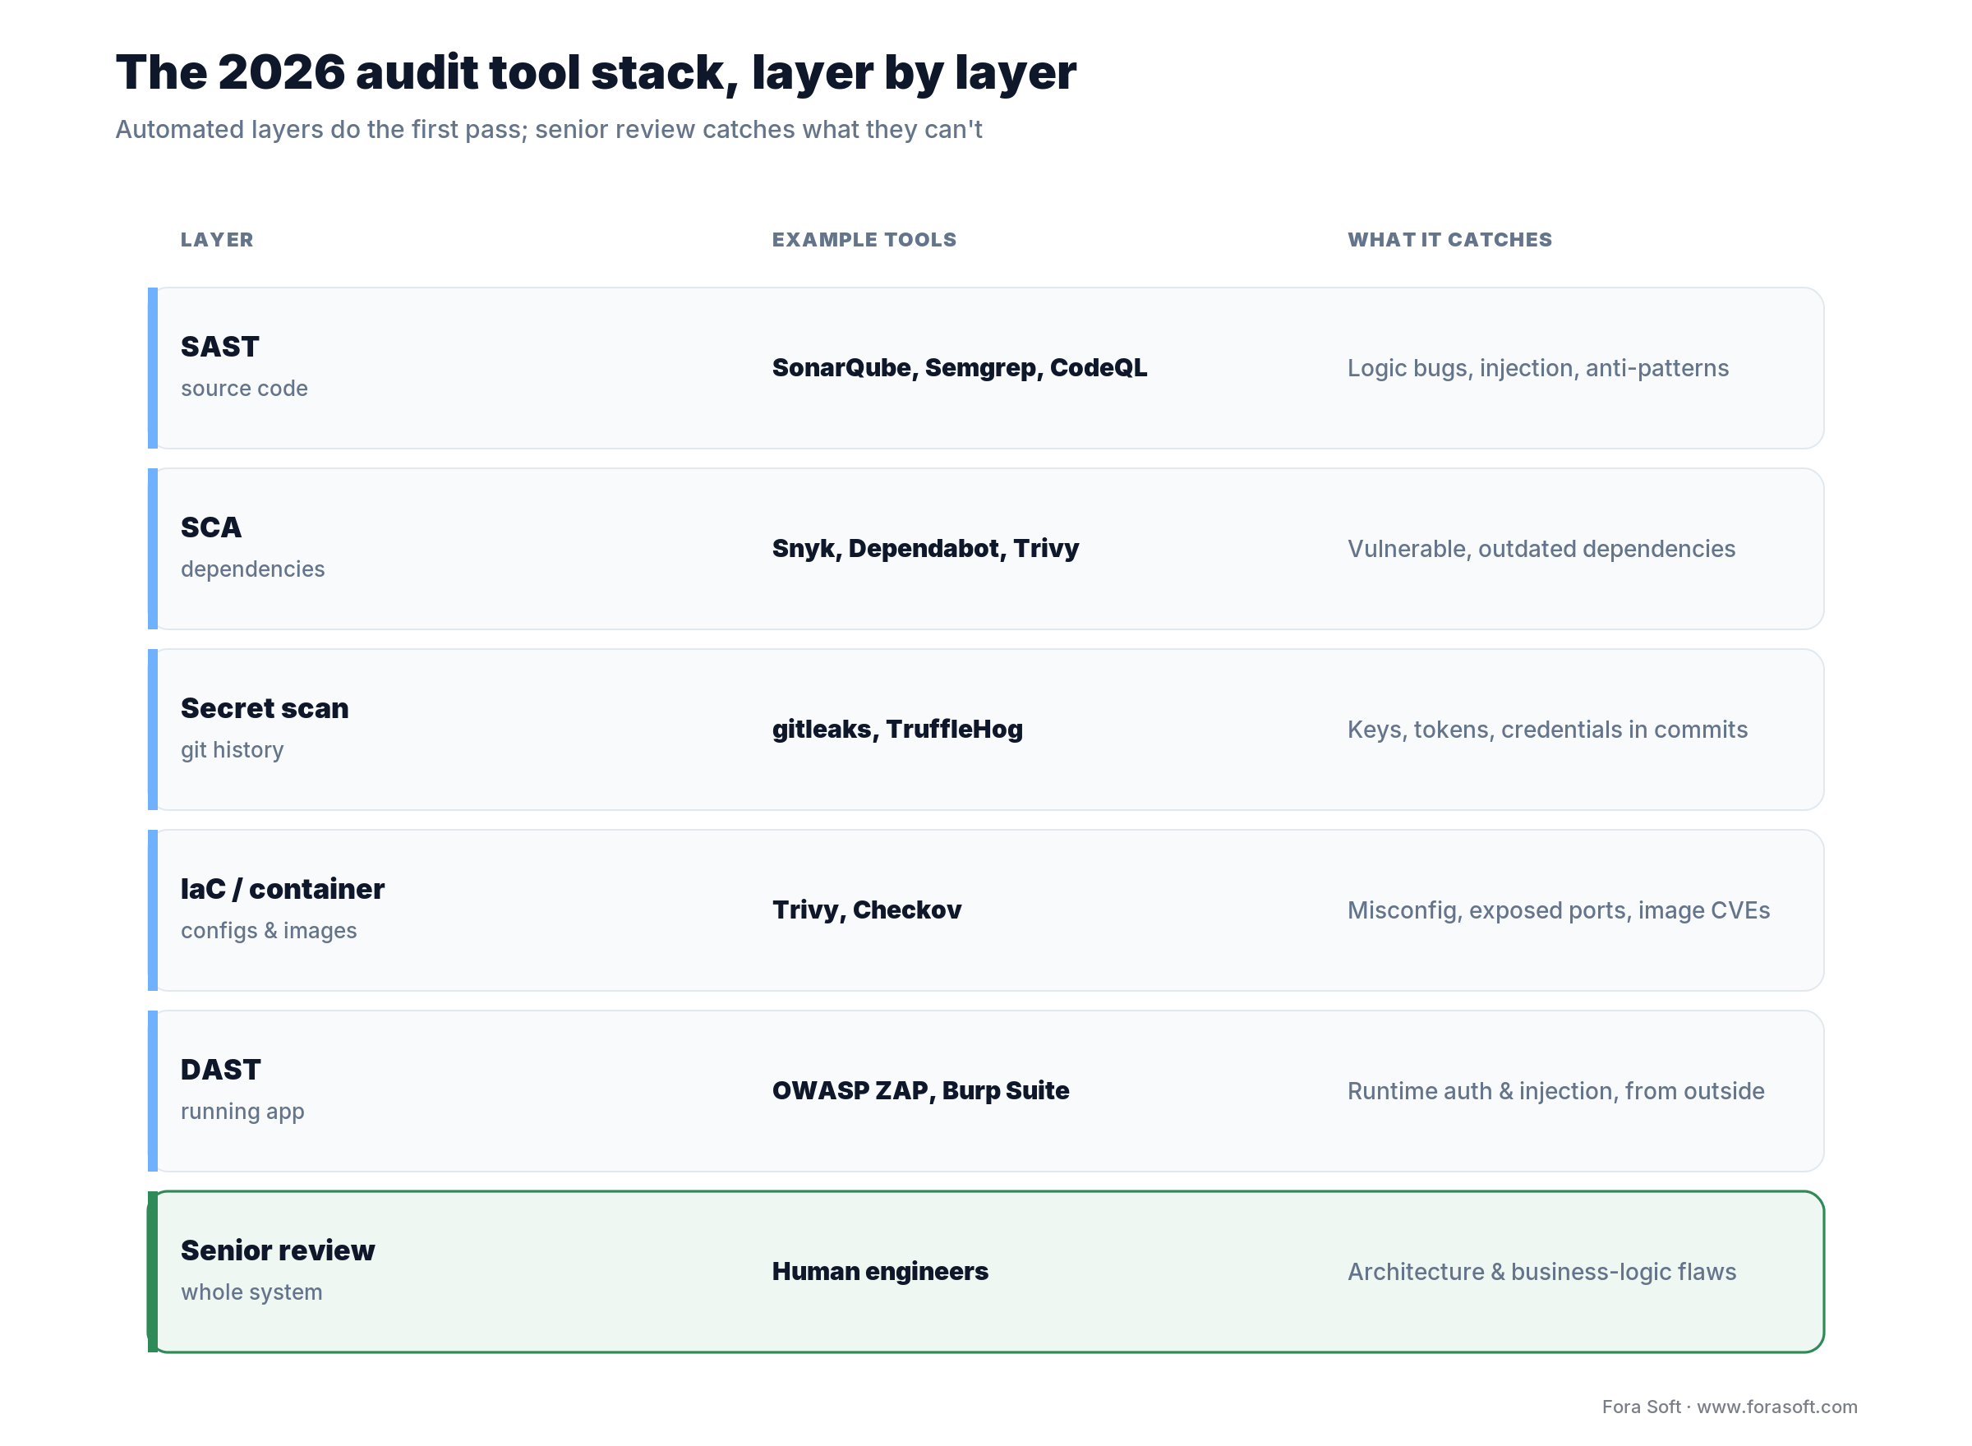Click 'Logic bugs, injection, anti-patterns' text

(1538, 369)
